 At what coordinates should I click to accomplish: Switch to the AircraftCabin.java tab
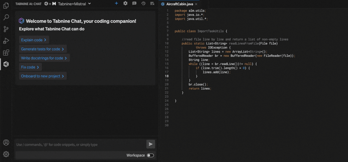pyautogui.click(x=179, y=4)
